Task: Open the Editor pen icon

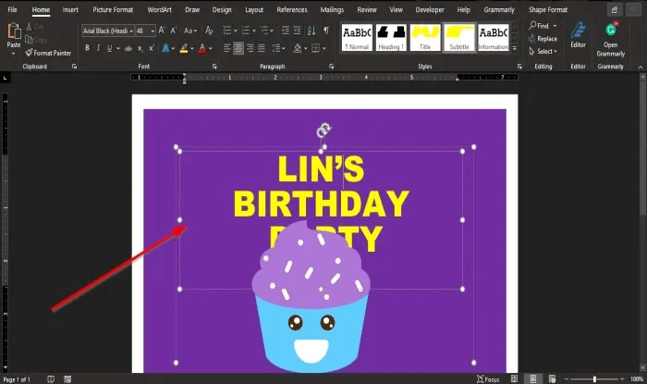Action: pos(578,31)
